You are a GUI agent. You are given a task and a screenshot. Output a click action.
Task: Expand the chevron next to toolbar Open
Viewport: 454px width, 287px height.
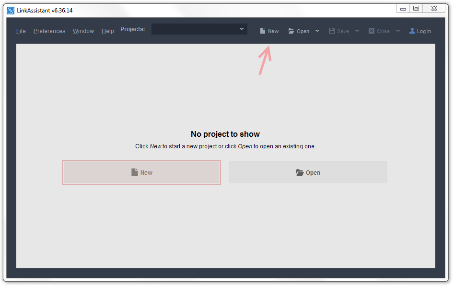(317, 31)
